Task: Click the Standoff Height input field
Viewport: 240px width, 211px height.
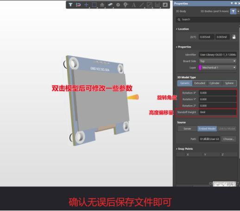Action: pyautogui.click(x=218, y=112)
